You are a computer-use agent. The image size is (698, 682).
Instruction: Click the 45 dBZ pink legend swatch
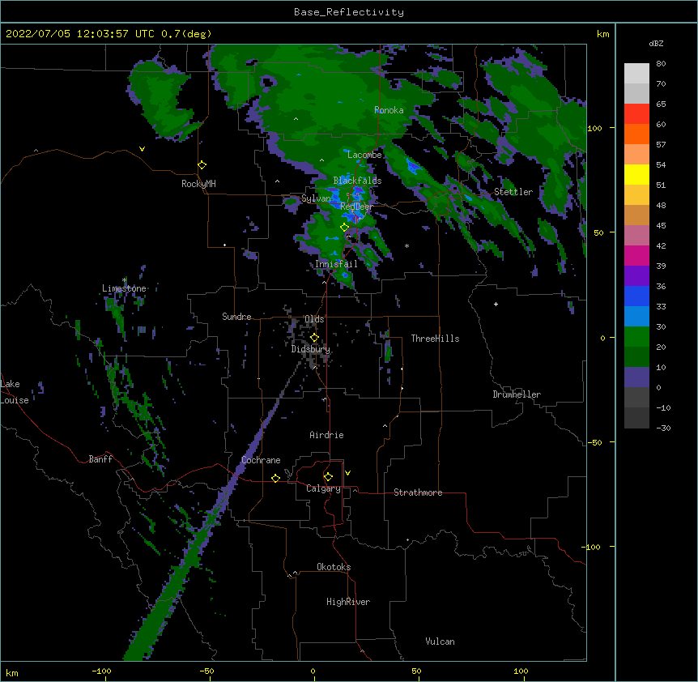point(636,235)
